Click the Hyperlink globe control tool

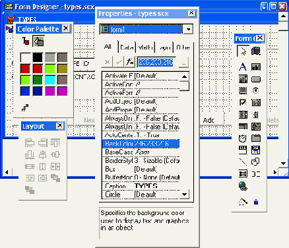click(243, 186)
